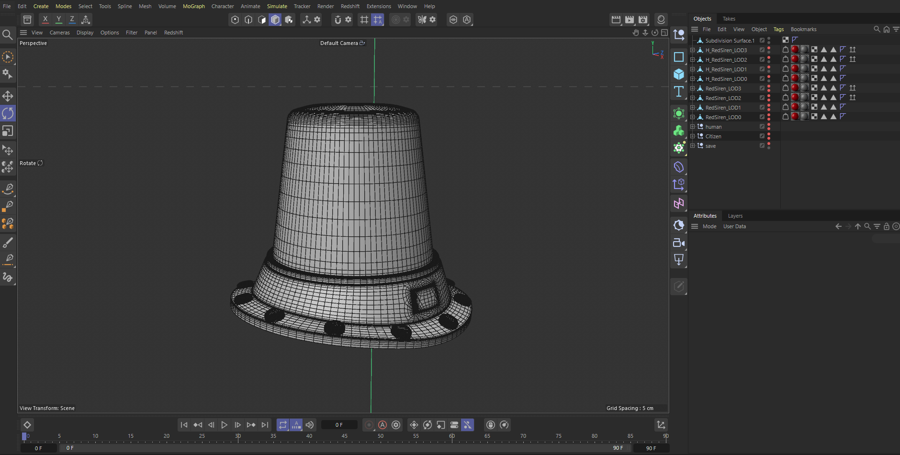Open the viewport search magnifier tool
Screen dimensions: 900x455
pos(8,35)
